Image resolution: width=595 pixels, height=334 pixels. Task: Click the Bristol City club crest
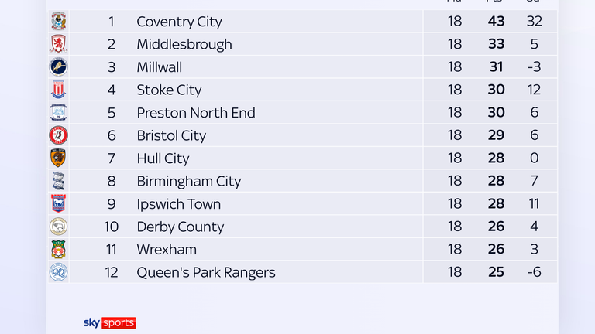[58, 135]
